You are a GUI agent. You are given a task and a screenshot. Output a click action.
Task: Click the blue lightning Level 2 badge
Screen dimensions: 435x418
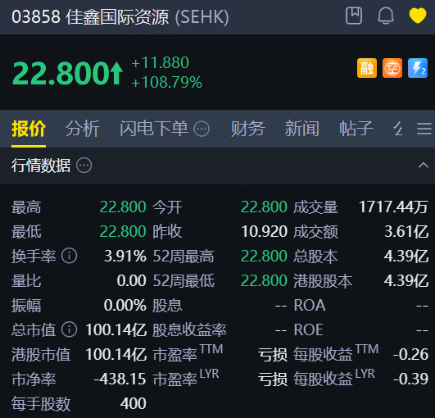click(x=418, y=68)
